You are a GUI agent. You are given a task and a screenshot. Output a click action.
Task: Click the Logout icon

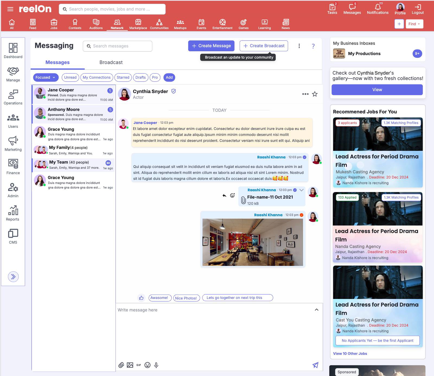[x=418, y=9]
